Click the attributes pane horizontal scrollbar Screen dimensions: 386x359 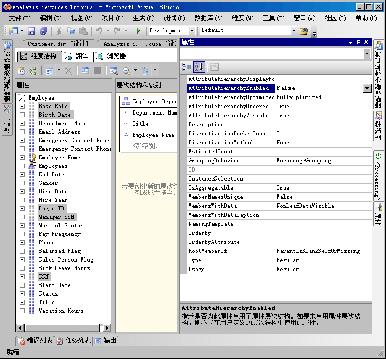[x=64, y=328]
